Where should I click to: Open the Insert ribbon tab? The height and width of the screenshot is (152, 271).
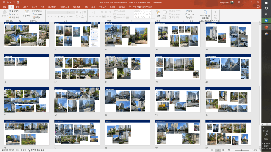point(17,7)
